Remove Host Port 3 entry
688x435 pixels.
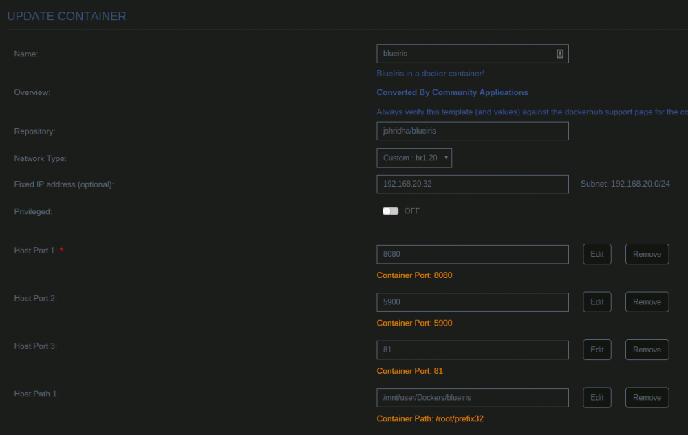pyautogui.click(x=647, y=350)
